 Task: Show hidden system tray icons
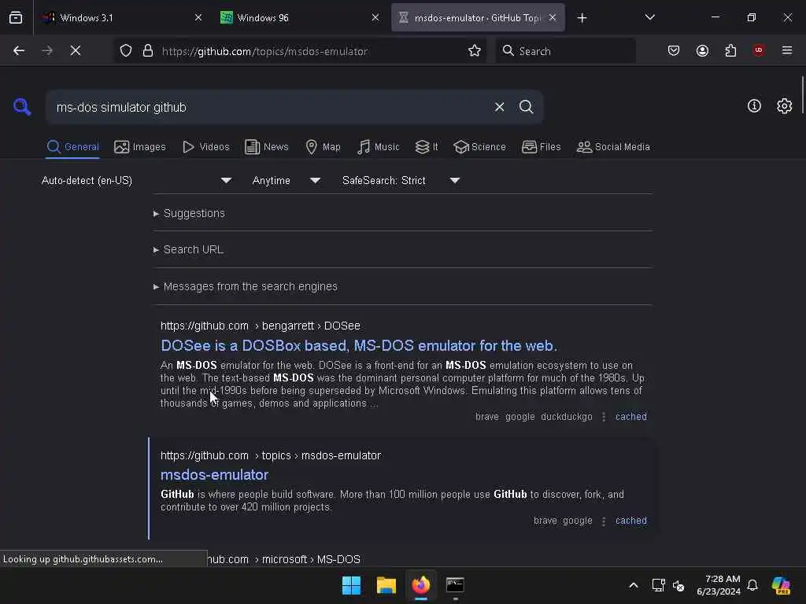[x=634, y=585]
